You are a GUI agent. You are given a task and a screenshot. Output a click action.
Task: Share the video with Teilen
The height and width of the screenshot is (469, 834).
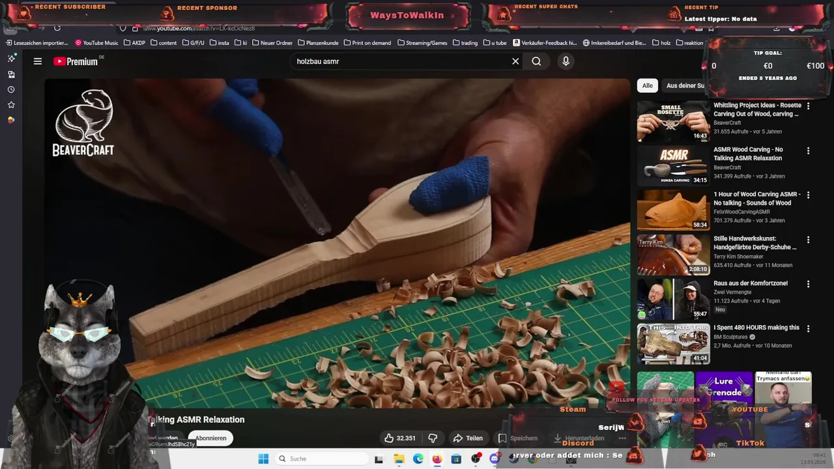(468, 438)
